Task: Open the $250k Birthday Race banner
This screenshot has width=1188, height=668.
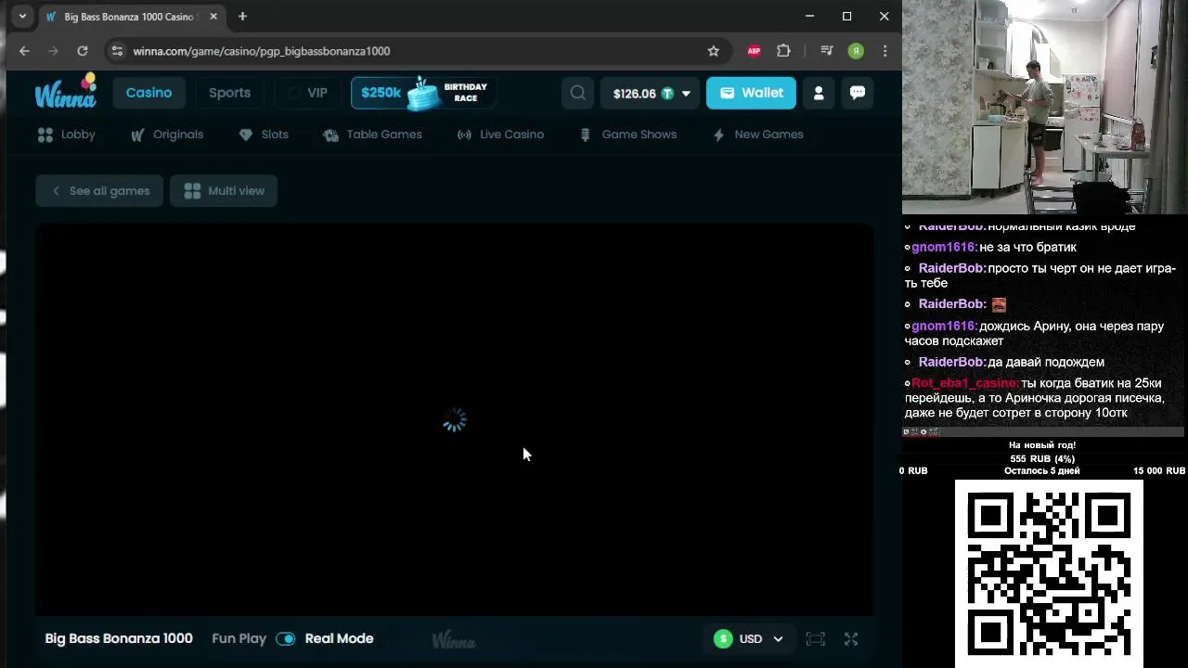Action: pos(423,93)
